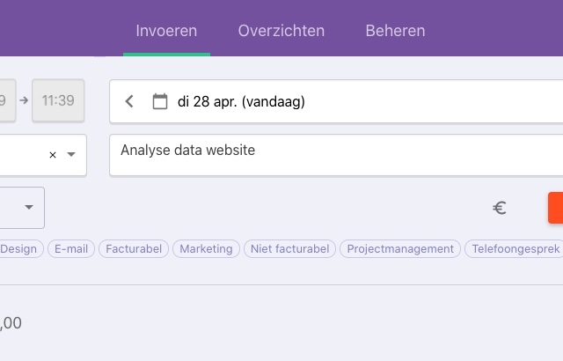Viewport: 563px width, 361px height.
Task: Click the 11:39 end time field
Action: coord(58,100)
